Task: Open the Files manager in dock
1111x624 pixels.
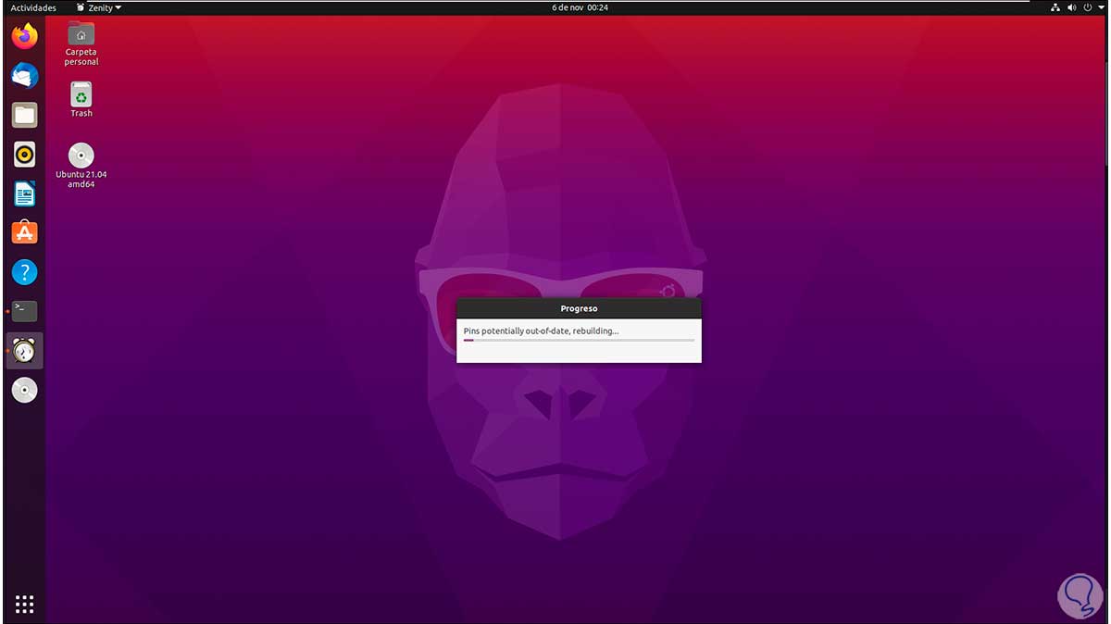Action: coord(25,115)
